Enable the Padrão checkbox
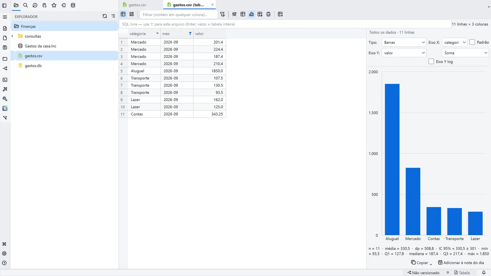 (472, 42)
